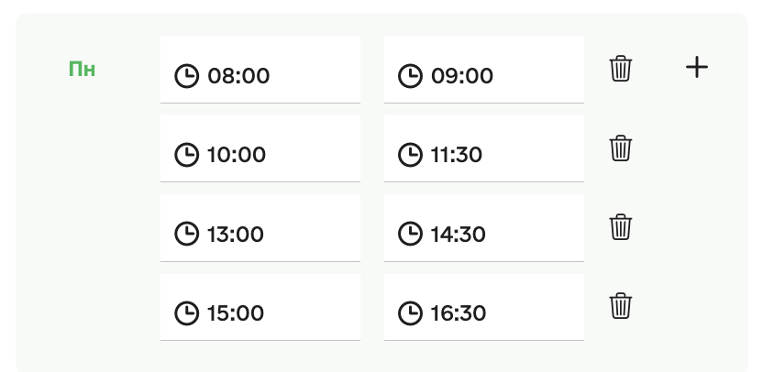Click the clock icon beside 11:30
The width and height of the screenshot is (763, 372).
pos(410,155)
